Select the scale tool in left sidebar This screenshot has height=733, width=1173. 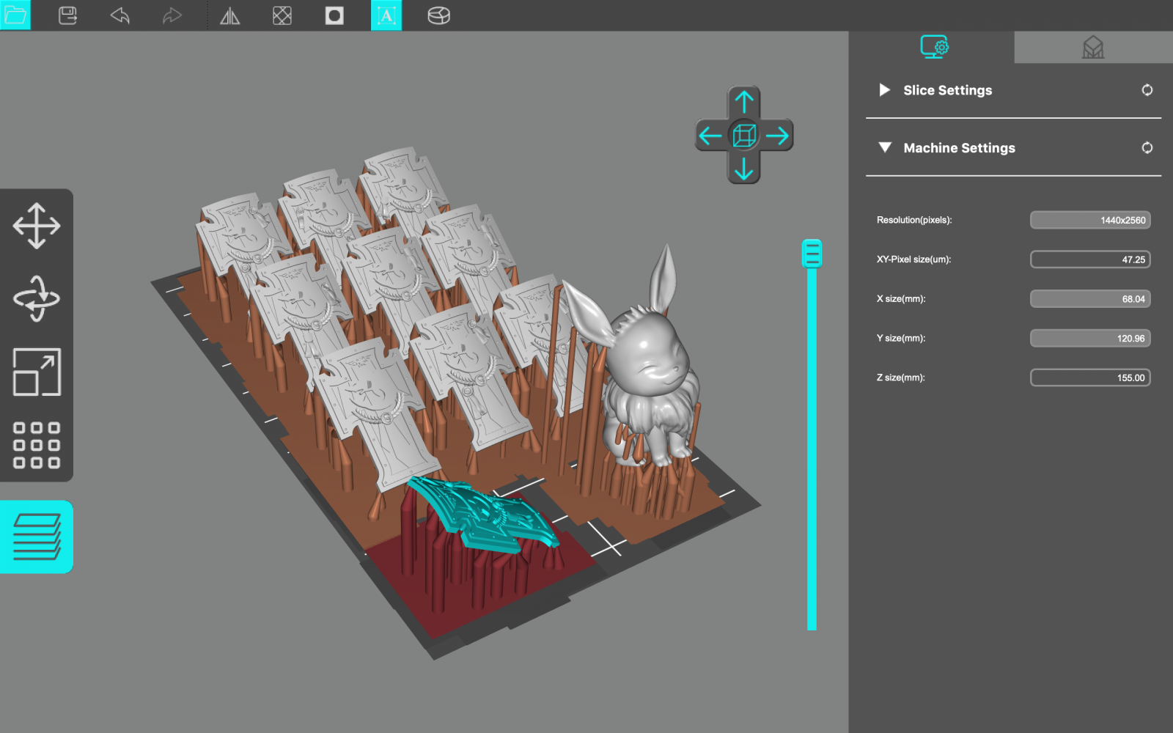[x=37, y=372]
